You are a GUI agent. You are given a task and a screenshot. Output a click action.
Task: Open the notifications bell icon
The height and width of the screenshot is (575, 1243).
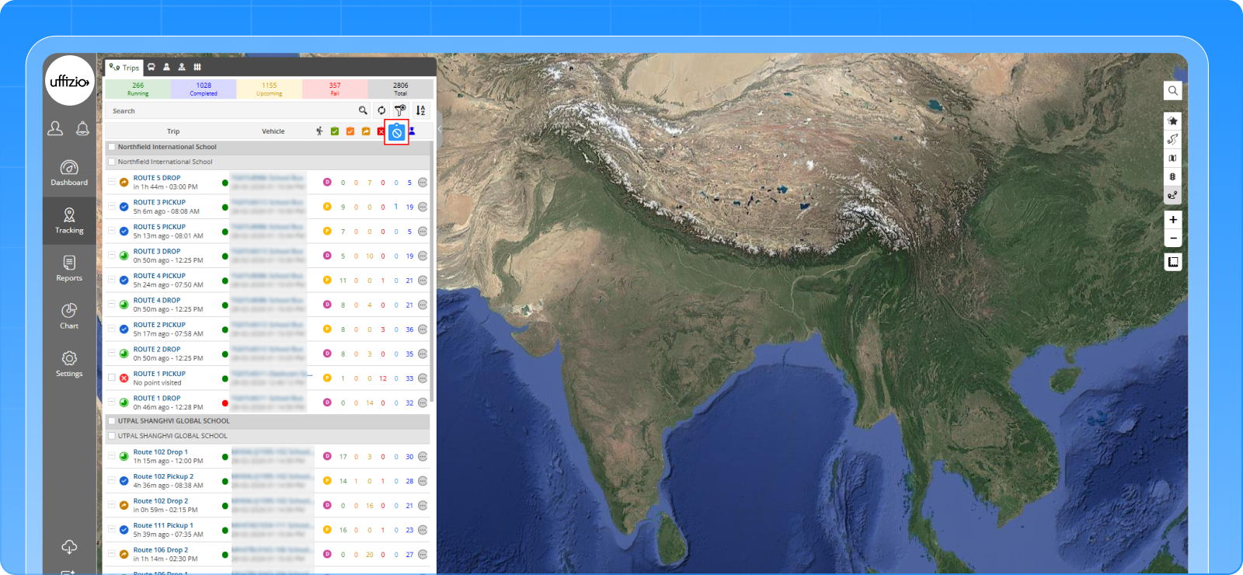click(x=82, y=128)
